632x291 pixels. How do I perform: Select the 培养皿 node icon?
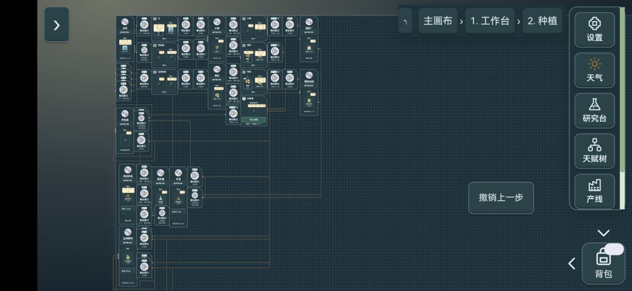[x=160, y=173]
